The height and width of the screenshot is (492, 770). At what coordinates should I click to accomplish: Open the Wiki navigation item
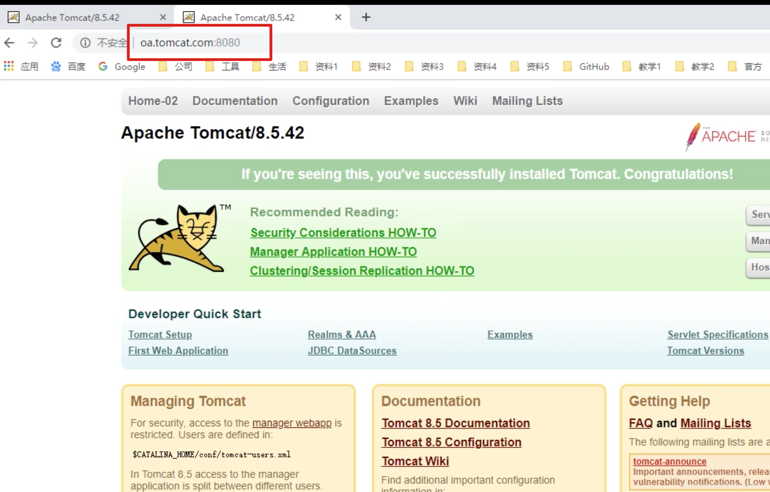pos(465,101)
